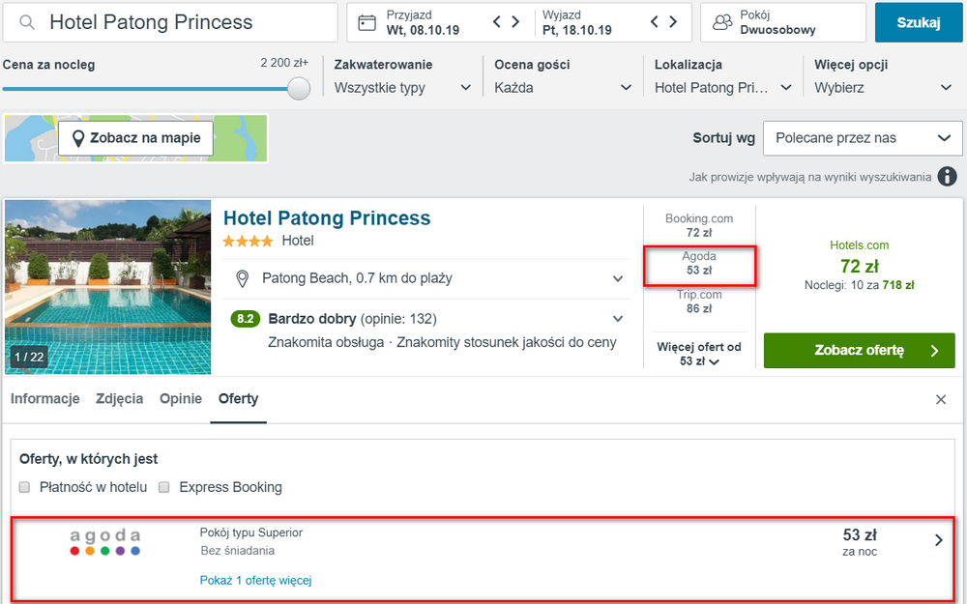Open the commission info icon

pos(948,177)
